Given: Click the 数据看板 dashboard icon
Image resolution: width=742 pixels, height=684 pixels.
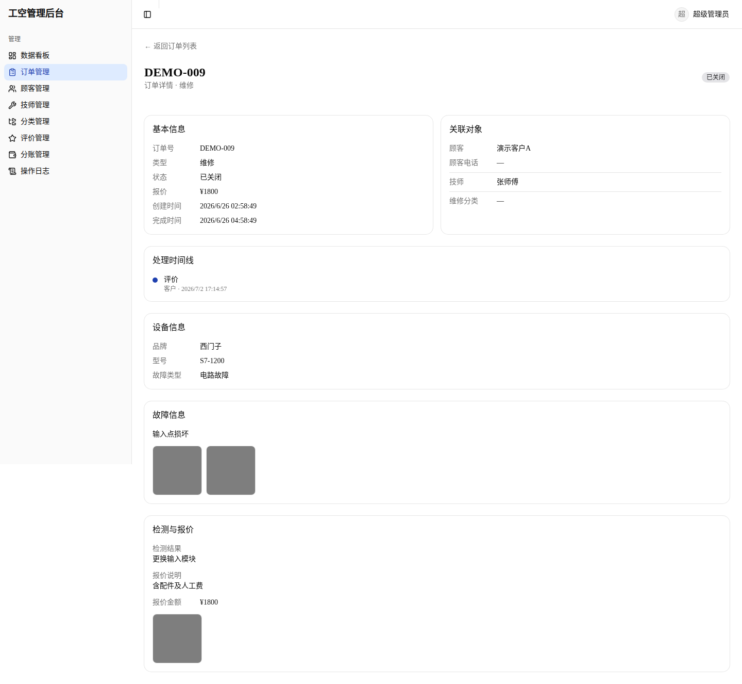Looking at the screenshot, I should (x=12, y=56).
